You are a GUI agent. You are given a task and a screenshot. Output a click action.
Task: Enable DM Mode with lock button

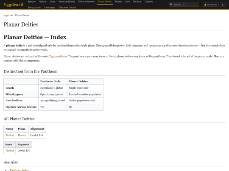coord(210,5)
